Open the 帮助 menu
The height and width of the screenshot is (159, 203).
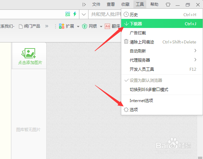point(154,4)
